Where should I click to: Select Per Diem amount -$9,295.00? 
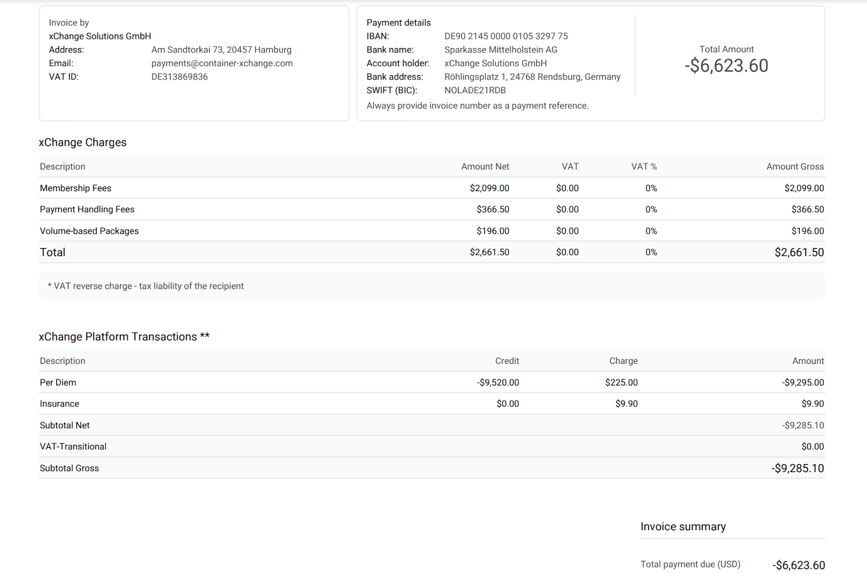pyautogui.click(x=803, y=382)
